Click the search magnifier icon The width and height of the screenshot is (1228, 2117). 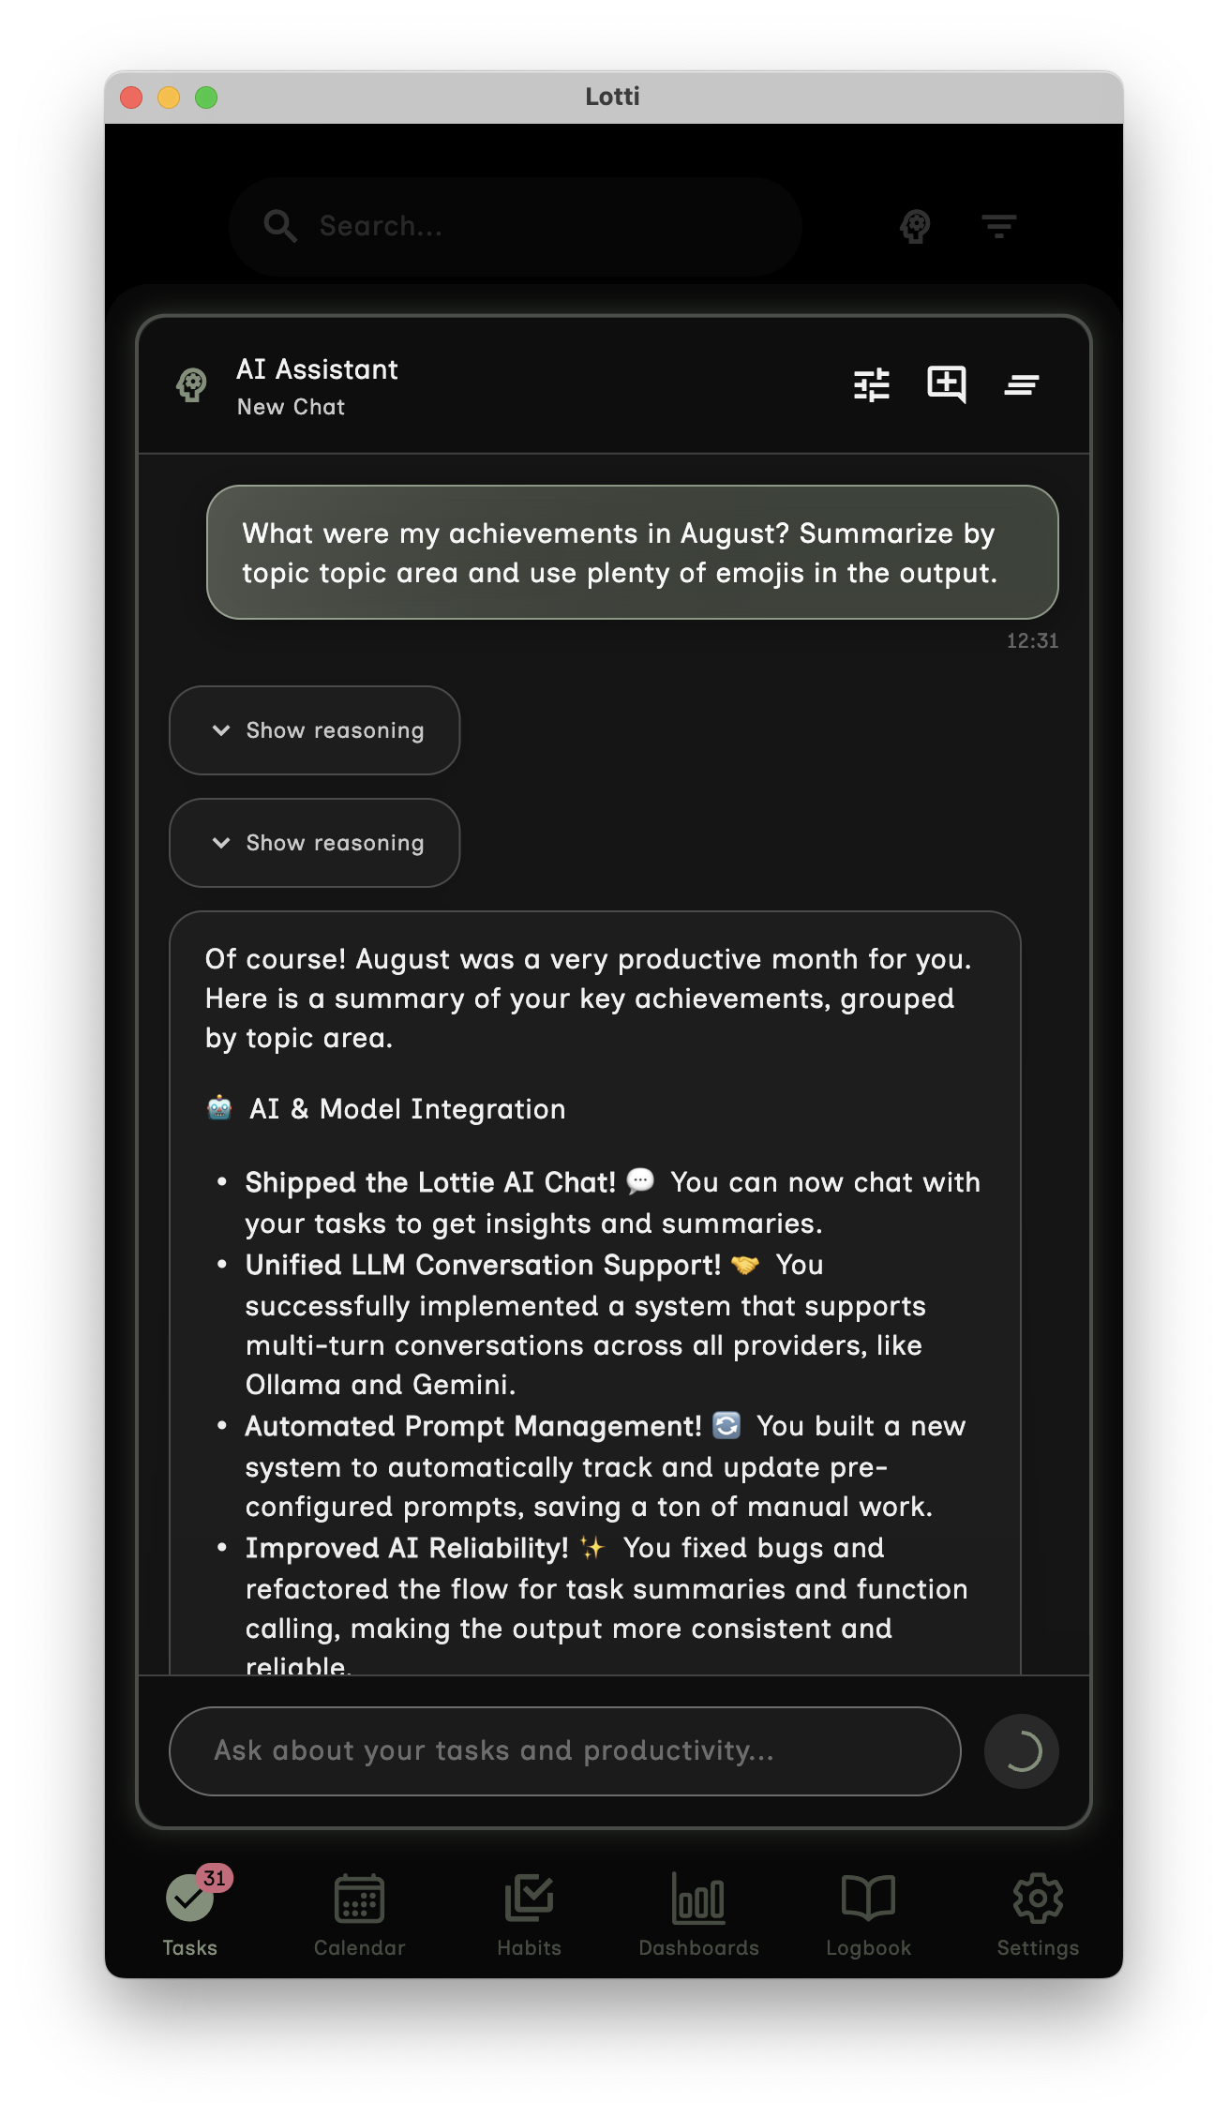click(279, 226)
